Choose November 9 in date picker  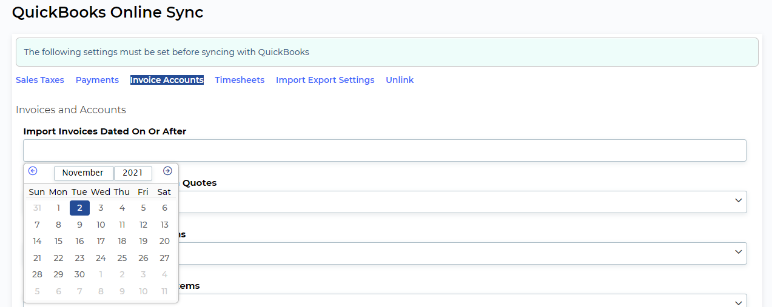(79, 225)
